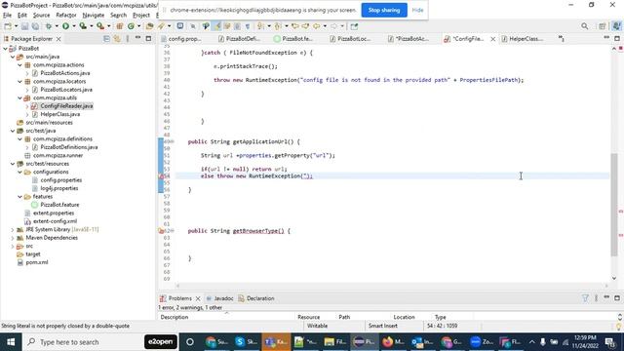Collapse the src/main/java folder

click(x=13, y=57)
